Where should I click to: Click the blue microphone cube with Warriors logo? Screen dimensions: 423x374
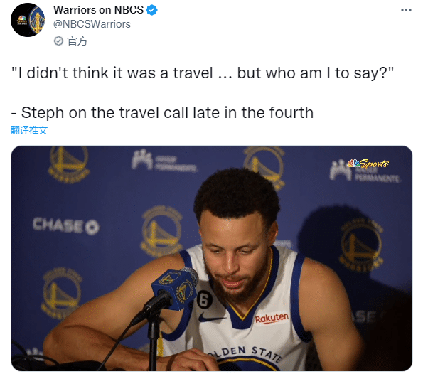[x=175, y=289]
